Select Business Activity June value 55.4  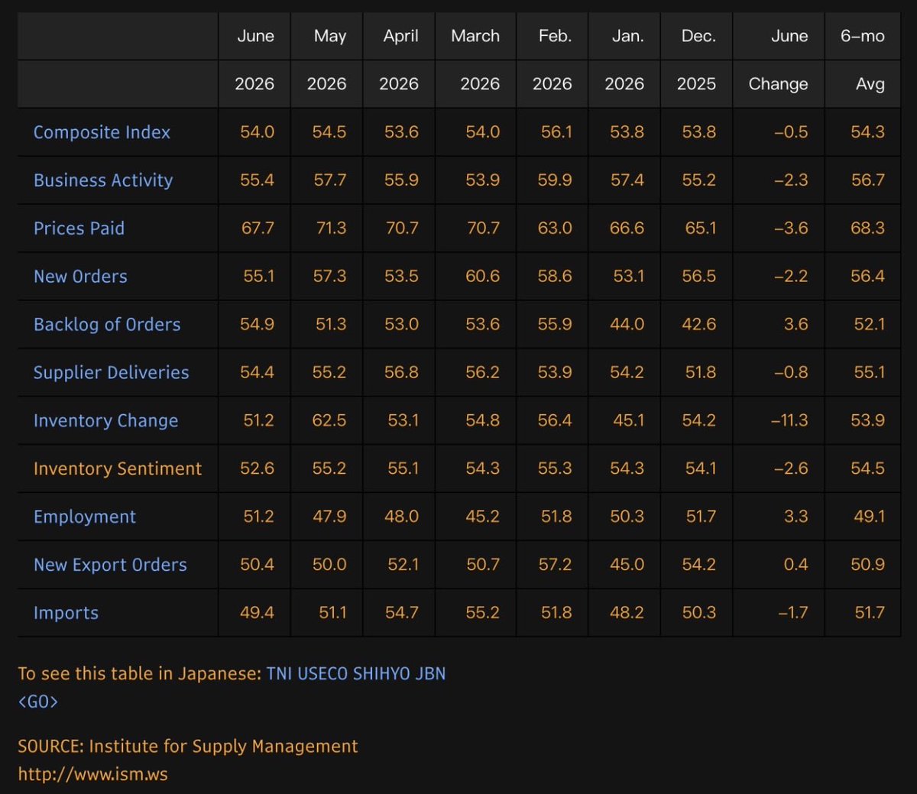tap(258, 180)
